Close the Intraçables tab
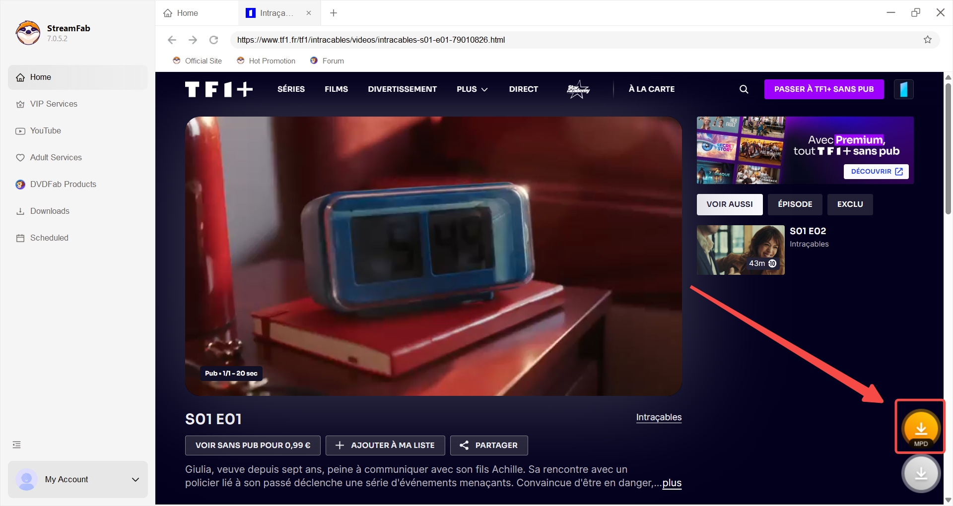This screenshot has height=506, width=953. coord(309,13)
